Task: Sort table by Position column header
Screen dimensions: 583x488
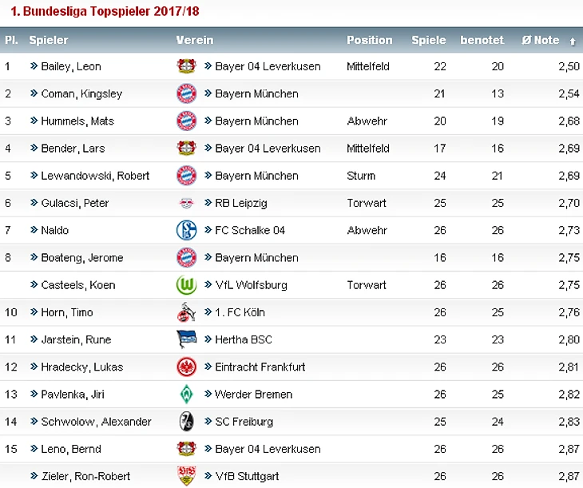Action: tap(369, 40)
